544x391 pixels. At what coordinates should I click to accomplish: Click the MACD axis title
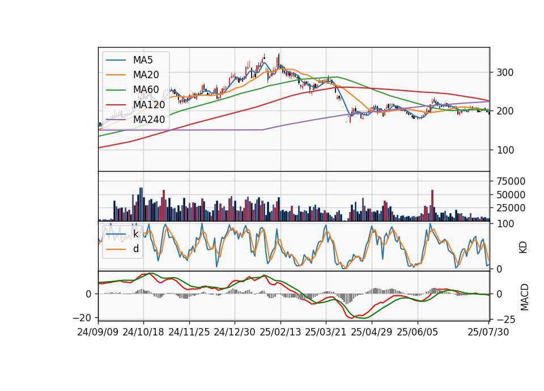(x=525, y=297)
